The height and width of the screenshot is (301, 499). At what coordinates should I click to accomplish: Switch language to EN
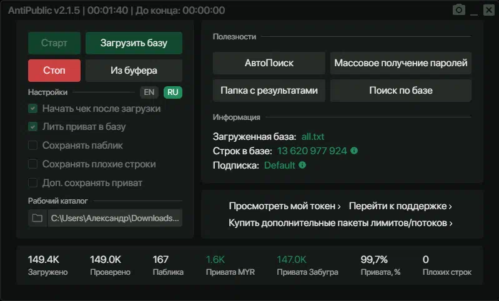pos(149,92)
